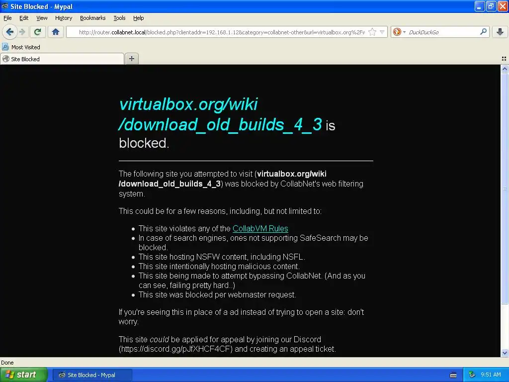The width and height of the screenshot is (509, 382).
Task: Open the Downloads arrow button
Action: pos(500,32)
